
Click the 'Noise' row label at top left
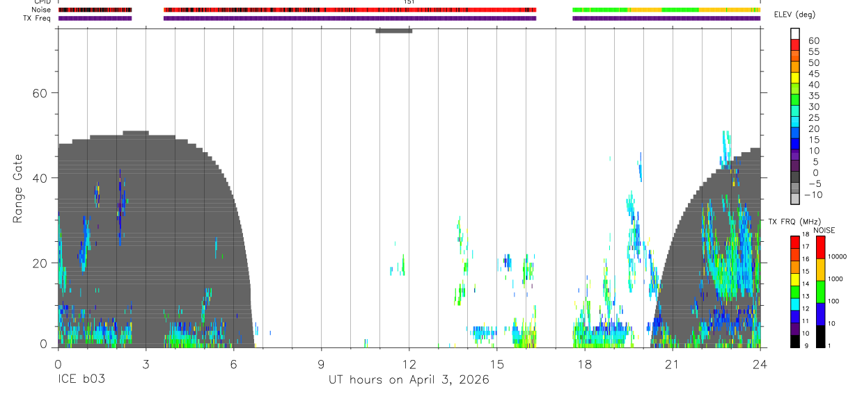click(x=42, y=10)
